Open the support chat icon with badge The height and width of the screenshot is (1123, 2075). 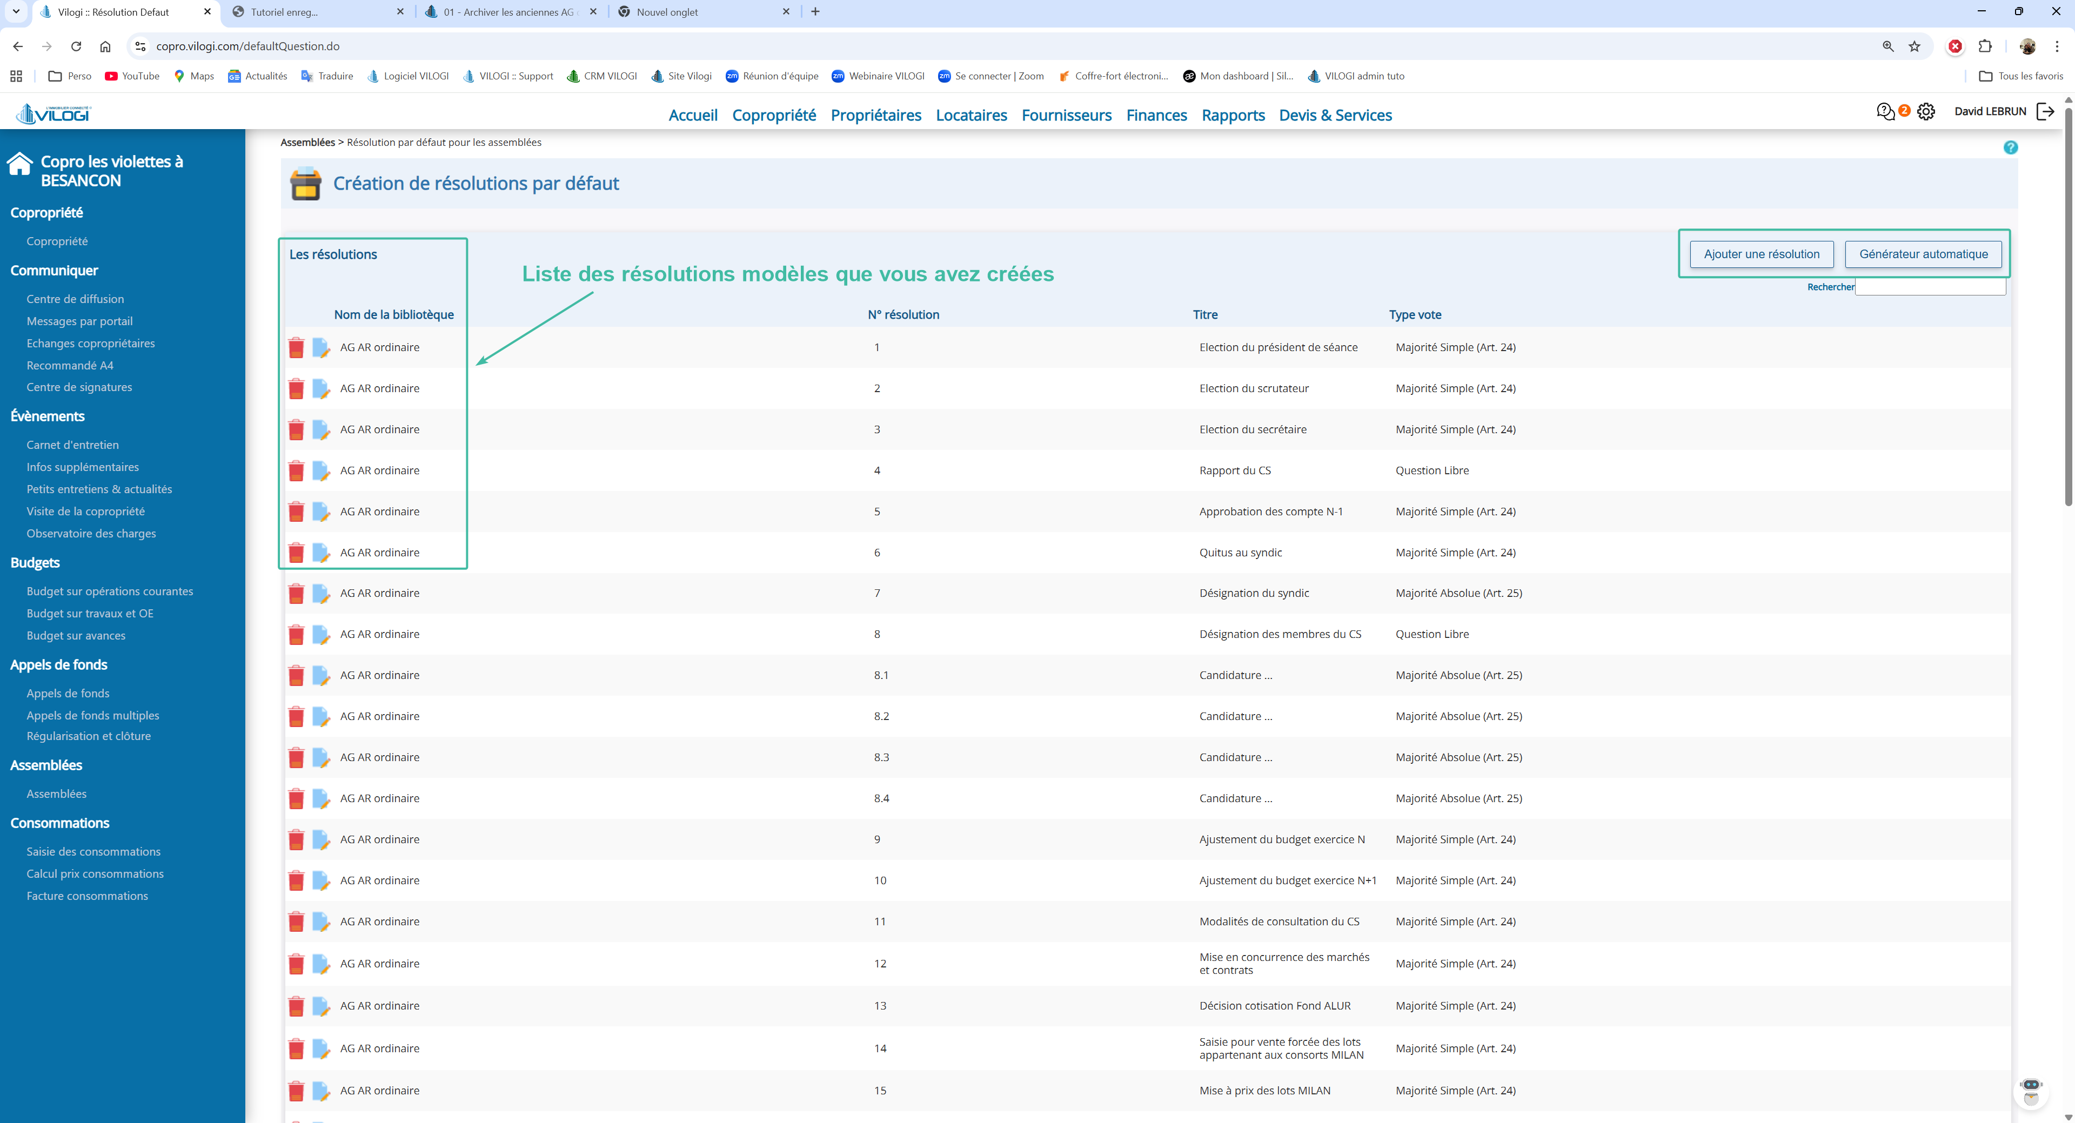[1886, 112]
